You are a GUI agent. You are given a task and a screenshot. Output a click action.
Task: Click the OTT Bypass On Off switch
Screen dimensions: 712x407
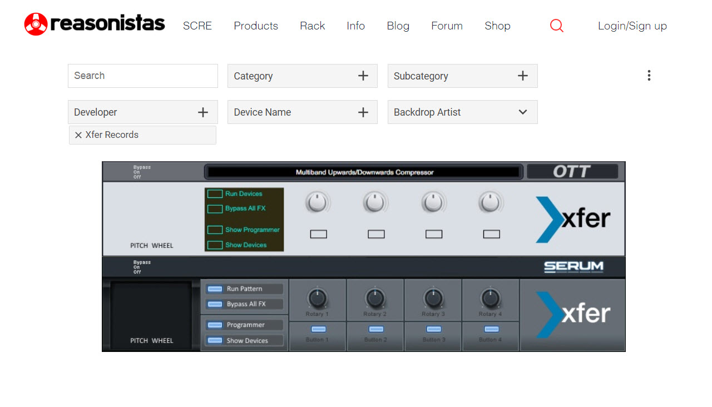pos(142,172)
